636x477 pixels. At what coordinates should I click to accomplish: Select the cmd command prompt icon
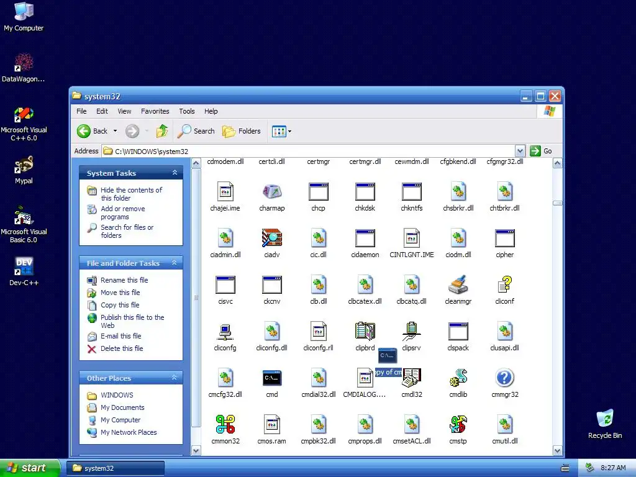coord(272,378)
